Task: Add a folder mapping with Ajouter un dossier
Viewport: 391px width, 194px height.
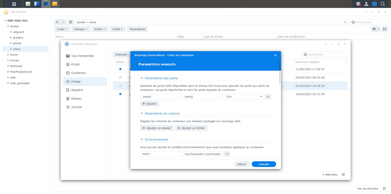Action: [157, 128]
